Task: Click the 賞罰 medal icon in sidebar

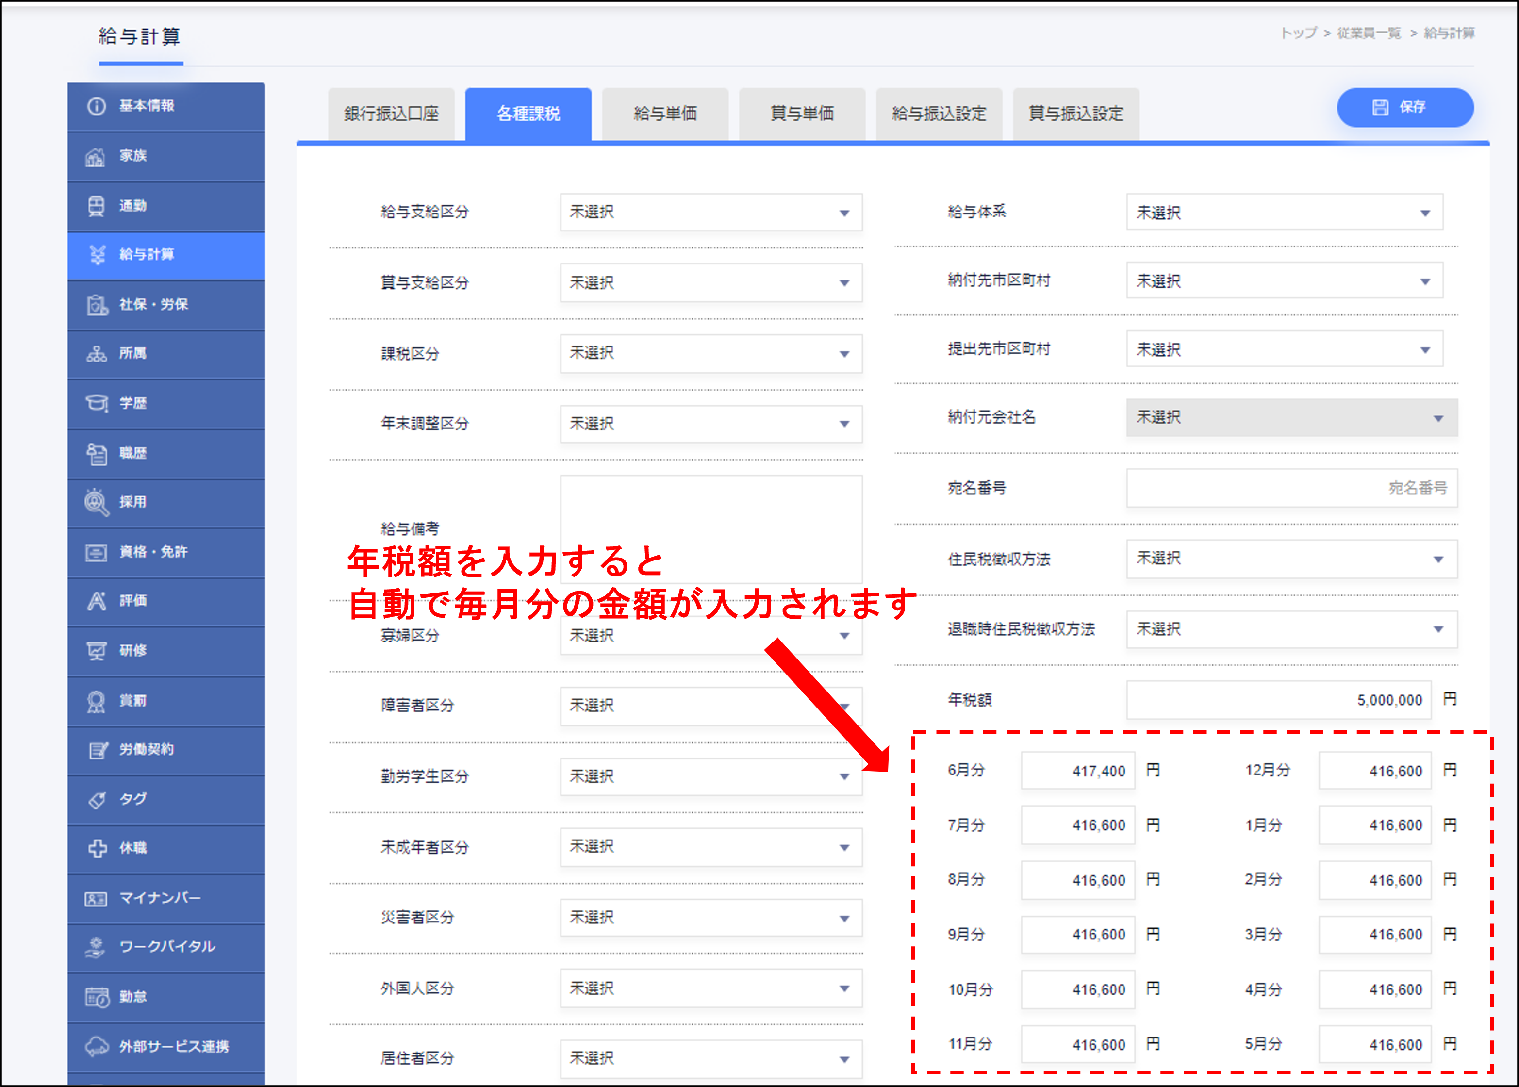Action: [96, 701]
